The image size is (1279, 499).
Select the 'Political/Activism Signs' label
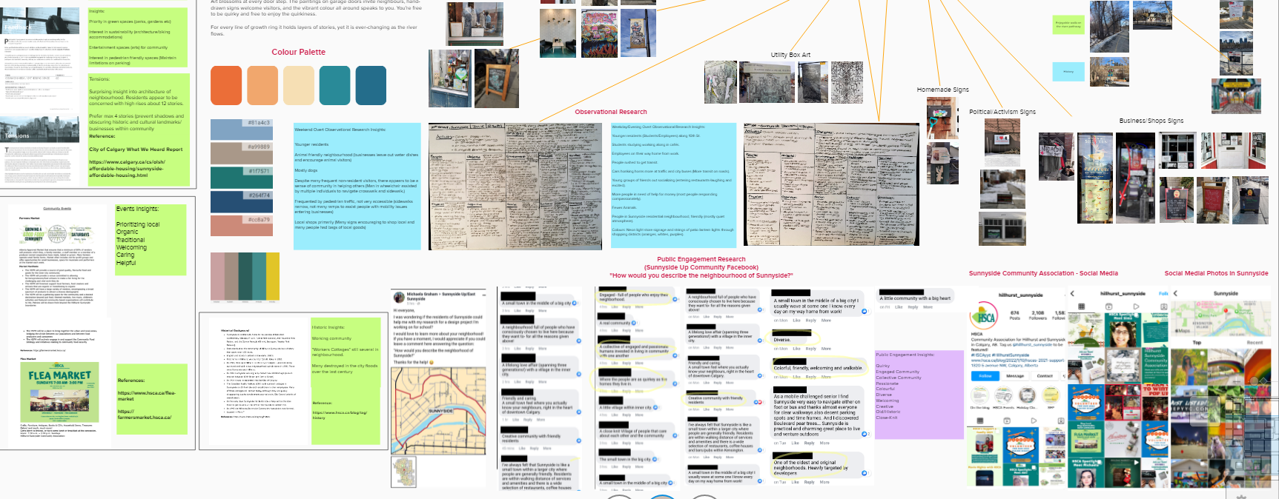[x=1002, y=112]
